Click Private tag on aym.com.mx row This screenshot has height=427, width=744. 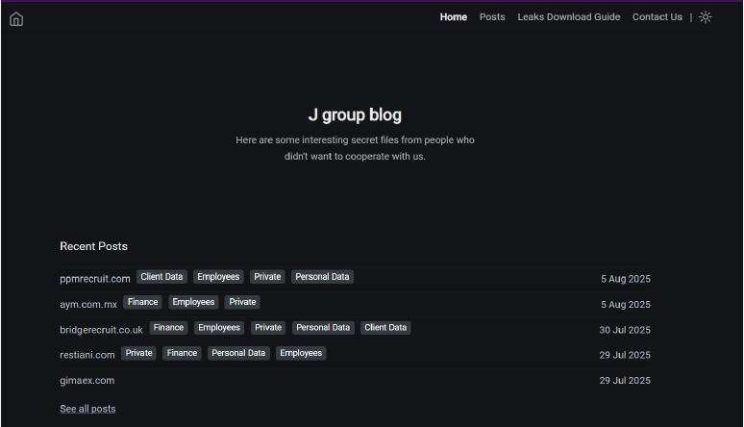click(242, 302)
